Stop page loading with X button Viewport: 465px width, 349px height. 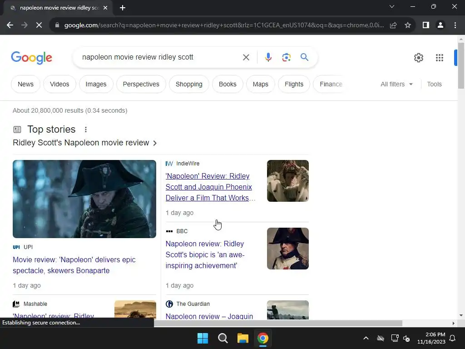tap(39, 25)
